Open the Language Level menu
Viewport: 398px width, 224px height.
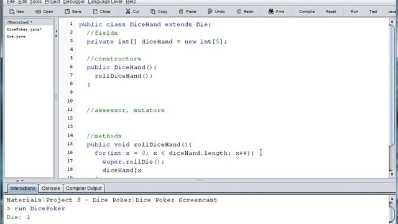click(105, 2)
